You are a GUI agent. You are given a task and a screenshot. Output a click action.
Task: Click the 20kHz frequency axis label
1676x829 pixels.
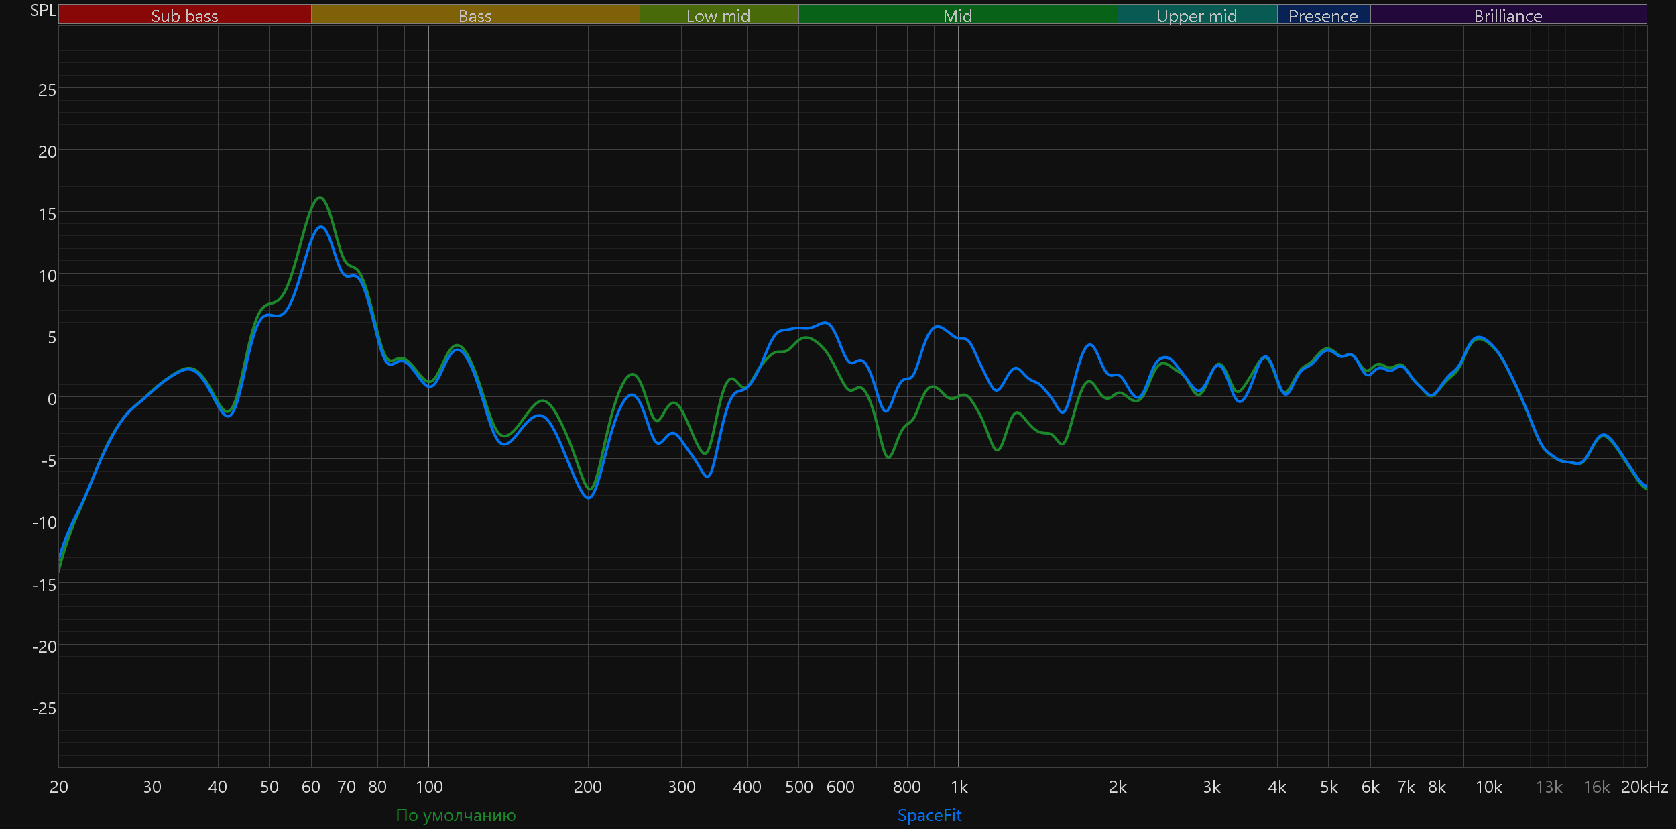[x=1644, y=787]
